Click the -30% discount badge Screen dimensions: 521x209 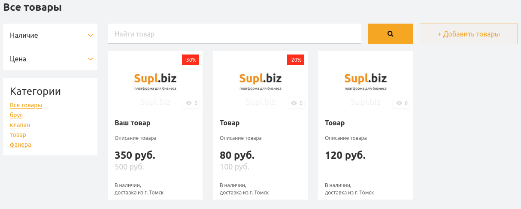point(191,60)
